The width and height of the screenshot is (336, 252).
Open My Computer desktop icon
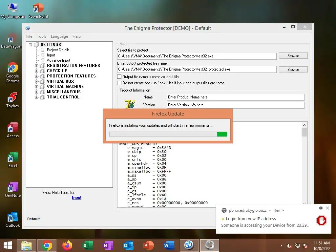13,10
